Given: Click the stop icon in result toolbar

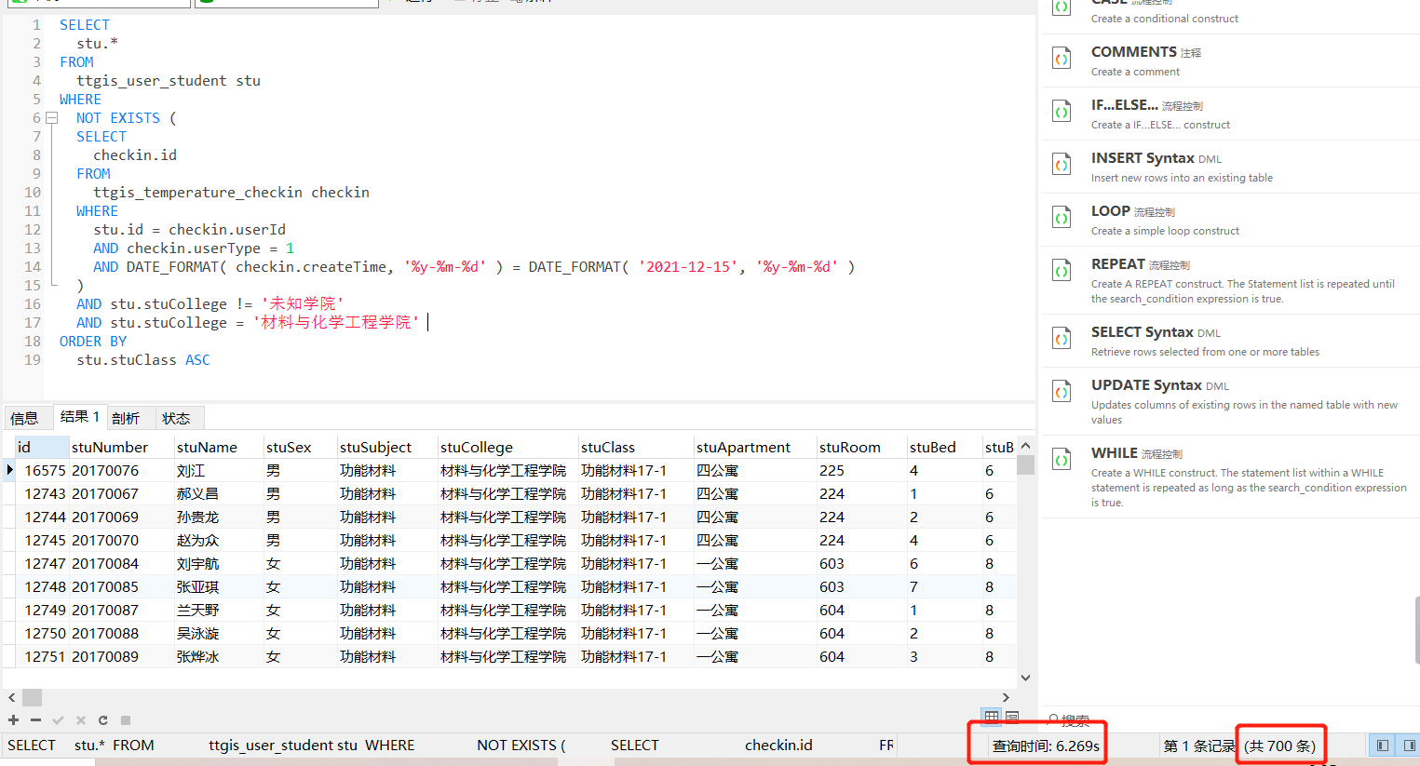Looking at the screenshot, I should 126,720.
